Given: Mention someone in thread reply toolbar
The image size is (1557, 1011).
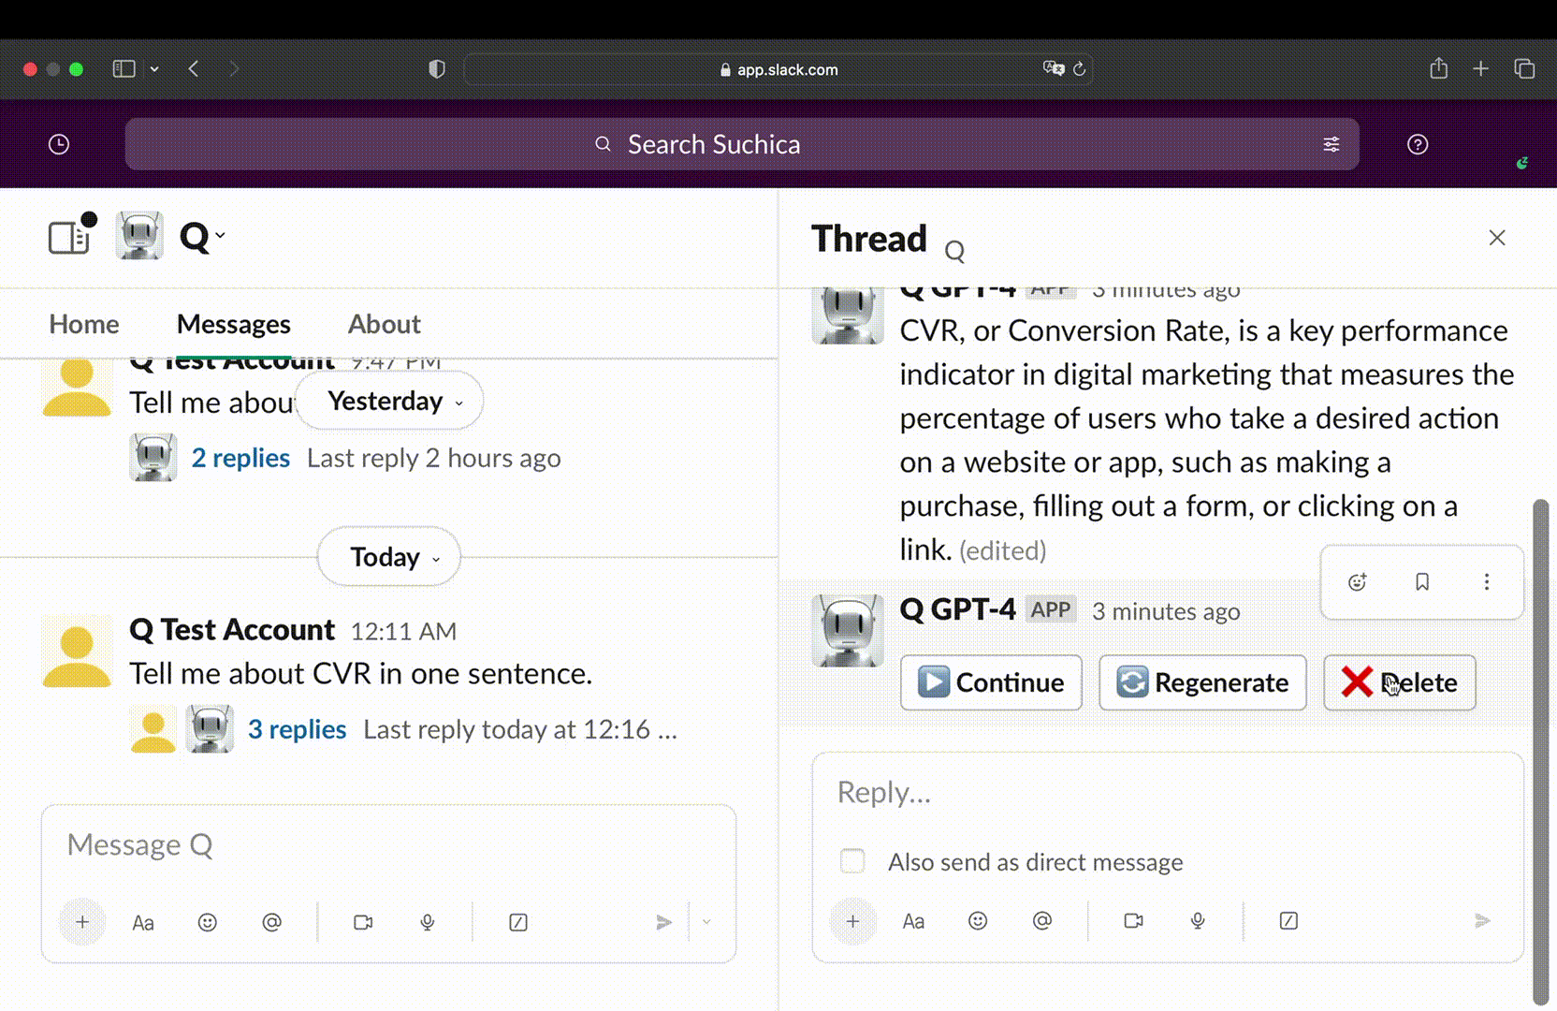Looking at the screenshot, I should pyautogui.click(x=1041, y=921).
